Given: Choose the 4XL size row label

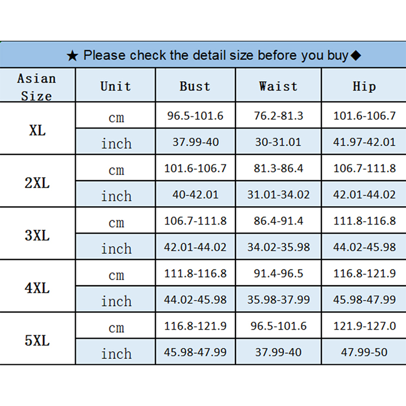Looking at the screenshot, I should coord(37,288).
